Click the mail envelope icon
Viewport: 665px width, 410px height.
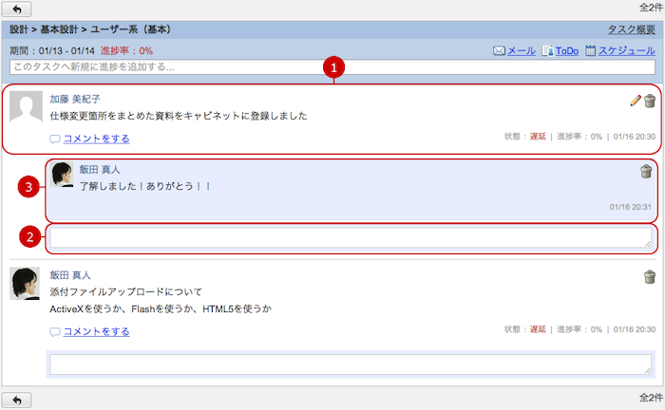[x=499, y=51]
